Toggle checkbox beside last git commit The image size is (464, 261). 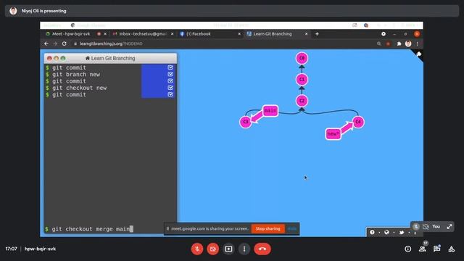coord(170,95)
